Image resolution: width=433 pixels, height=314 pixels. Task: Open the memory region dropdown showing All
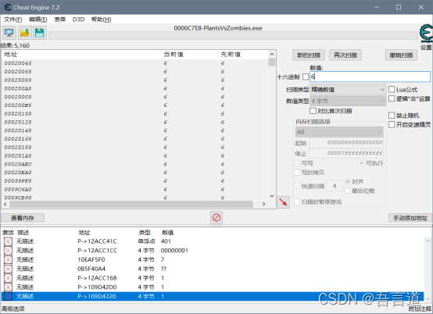coord(339,132)
